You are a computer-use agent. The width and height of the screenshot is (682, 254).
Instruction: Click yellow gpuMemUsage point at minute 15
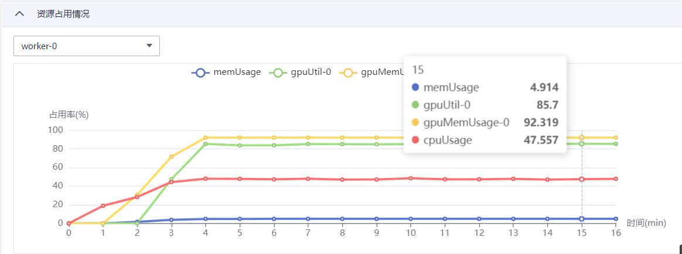[x=582, y=138]
